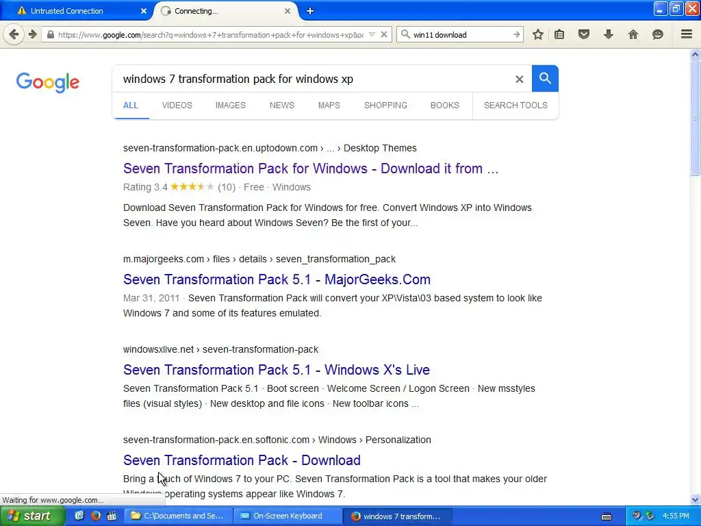Launch Internet Explorer from quick launch
The image size is (701, 526).
coord(79,516)
